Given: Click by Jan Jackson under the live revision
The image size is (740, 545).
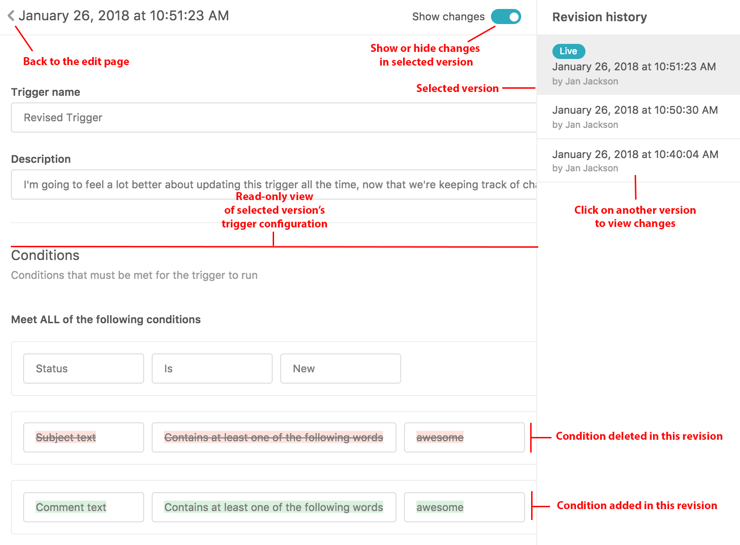Looking at the screenshot, I should click(585, 81).
